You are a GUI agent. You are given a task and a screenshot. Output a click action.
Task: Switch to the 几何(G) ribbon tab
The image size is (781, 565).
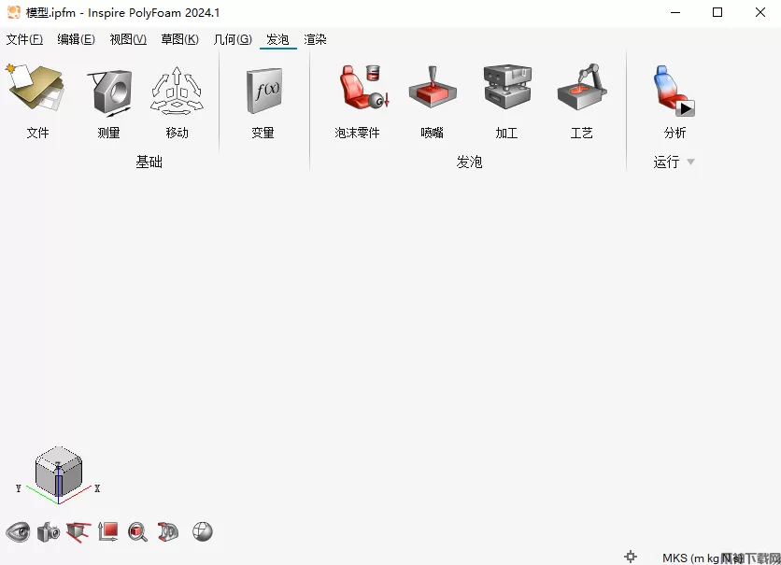tap(233, 39)
